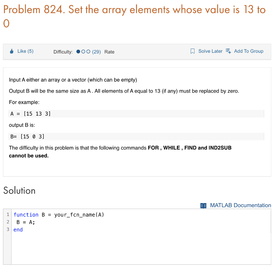The width and height of the screenshot is (275, 267).
Task: Click the filled first difficulty dot
Action: pos(79,51)
